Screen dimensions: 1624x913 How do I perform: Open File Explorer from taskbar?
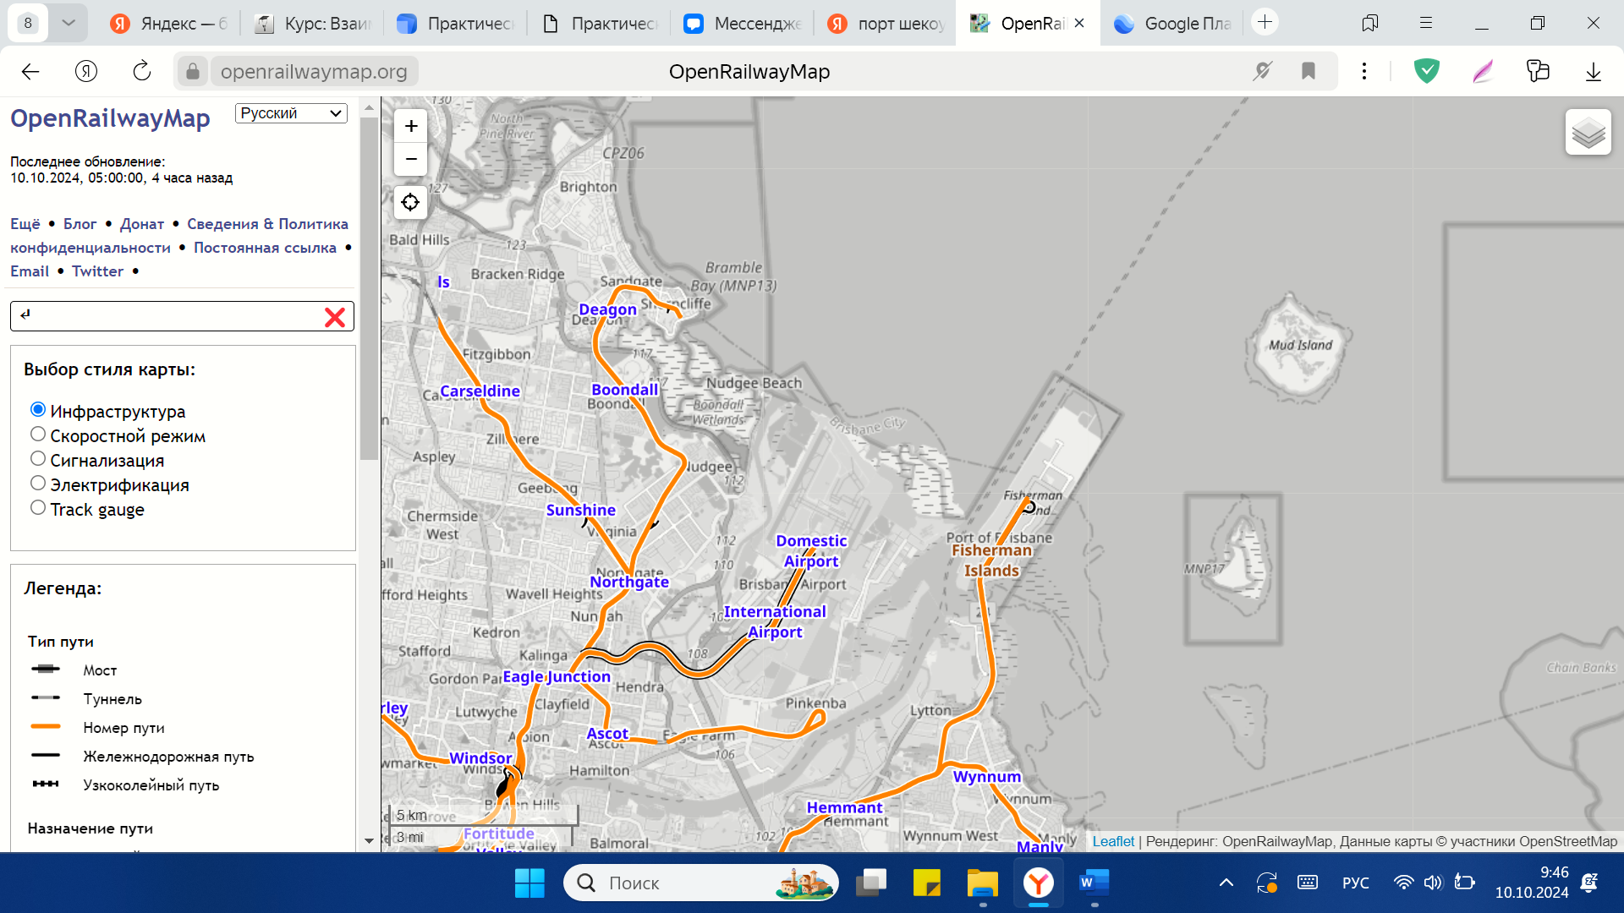coord(983,883)
